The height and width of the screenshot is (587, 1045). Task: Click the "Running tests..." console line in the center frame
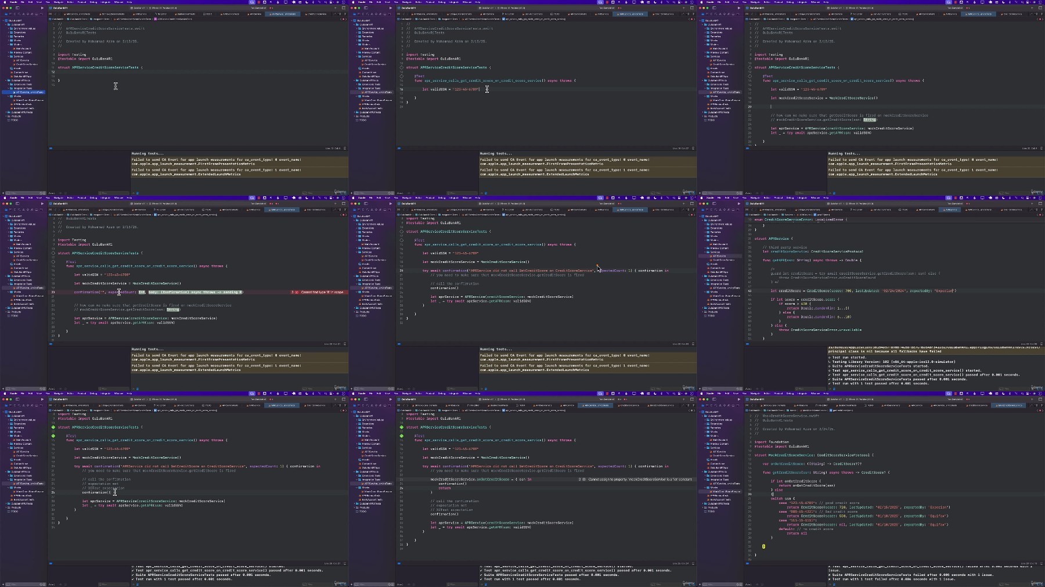pyautogui.click(x=496, y=350)
